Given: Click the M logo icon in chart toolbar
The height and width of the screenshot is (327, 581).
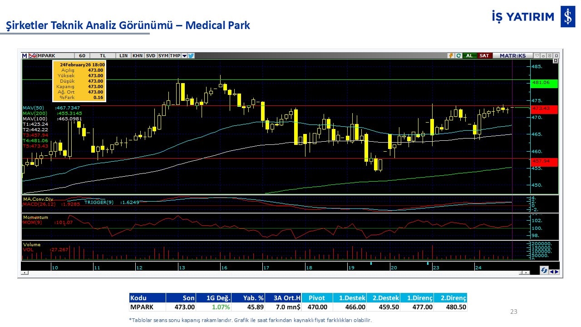Looking at the screenshot, I should coord(25,55).
